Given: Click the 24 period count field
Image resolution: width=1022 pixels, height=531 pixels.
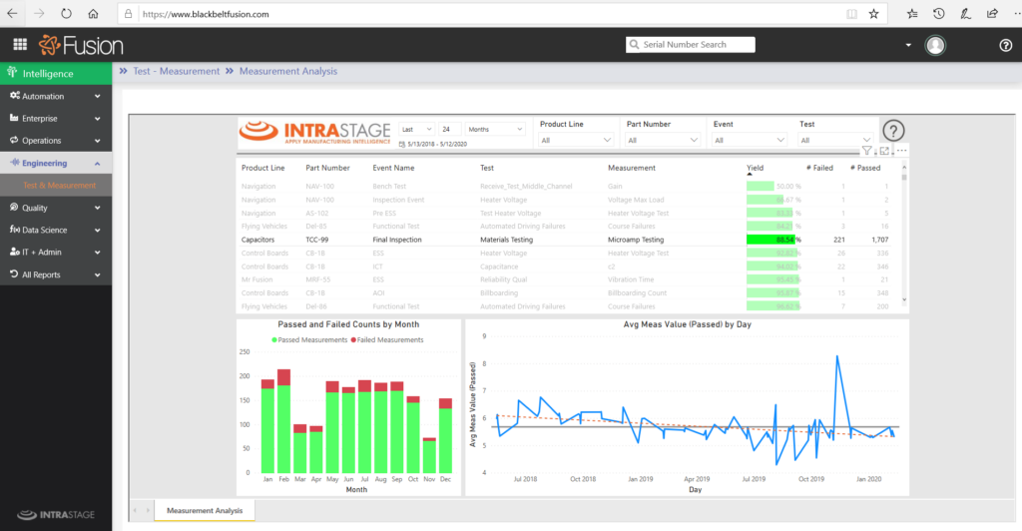Looking at the screenshot, I should [450, 129].
